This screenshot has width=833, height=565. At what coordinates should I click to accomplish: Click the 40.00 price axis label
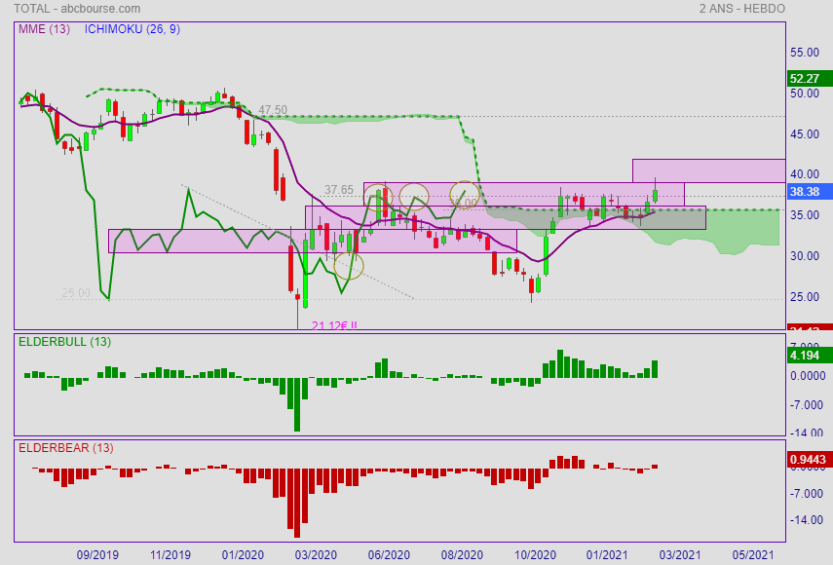[805, 174]
